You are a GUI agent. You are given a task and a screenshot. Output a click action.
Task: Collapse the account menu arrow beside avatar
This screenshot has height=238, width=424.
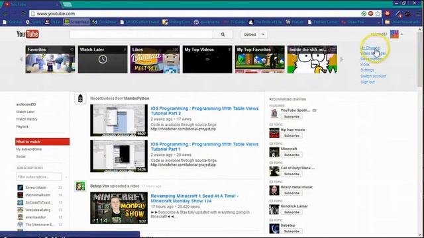click(x=402, y=34)
